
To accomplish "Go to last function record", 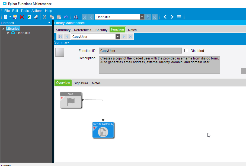I will click(x=130, y=36).
